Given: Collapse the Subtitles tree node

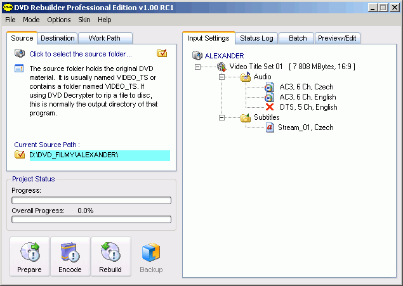Looking at the screenshot, I should coord(221,117).
